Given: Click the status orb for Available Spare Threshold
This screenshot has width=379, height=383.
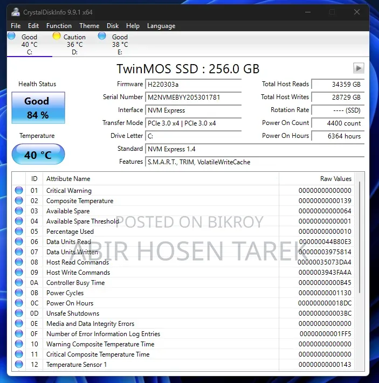Looking at the screenshot, I should (19, 221).
